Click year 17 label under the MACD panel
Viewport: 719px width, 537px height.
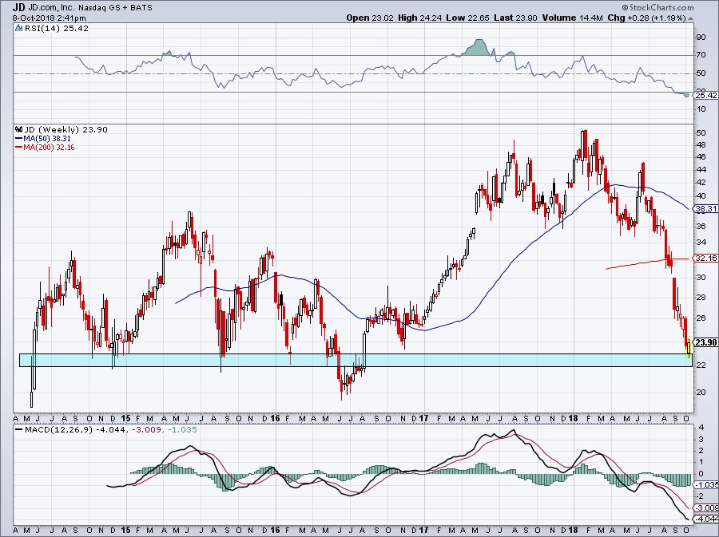tap(423, 530)
